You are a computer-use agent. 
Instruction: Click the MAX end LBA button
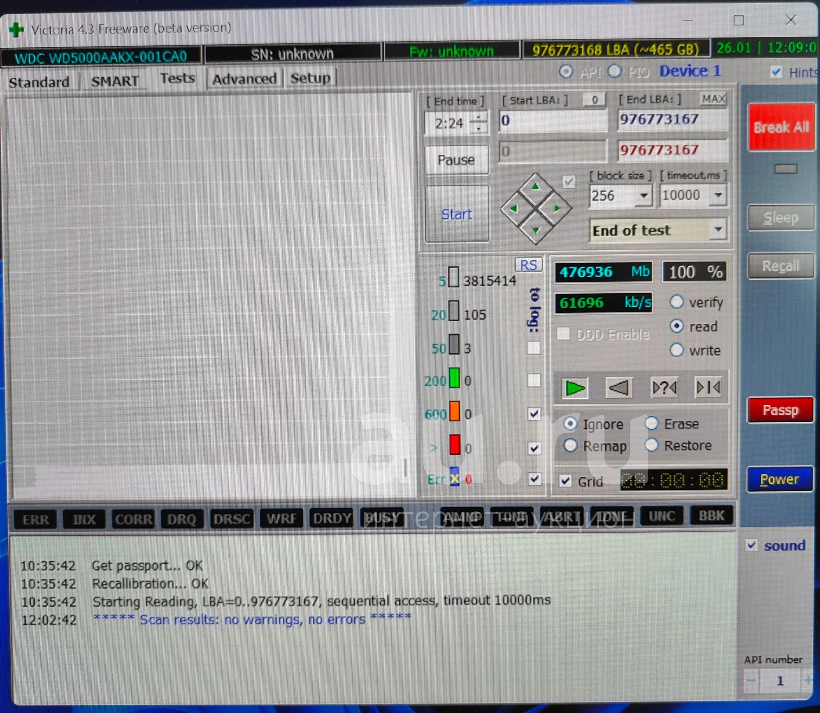[x=714, y=98]
